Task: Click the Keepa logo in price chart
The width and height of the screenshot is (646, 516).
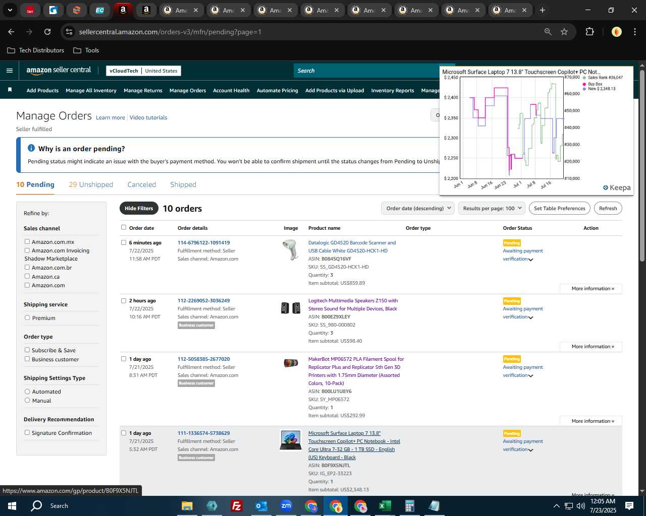Action: (x=617, y=187)
